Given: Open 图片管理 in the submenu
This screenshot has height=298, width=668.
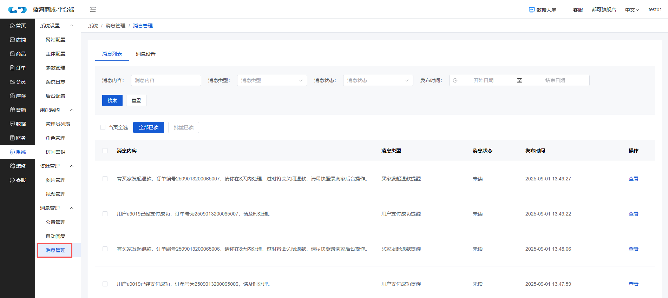Looking at the screenshot, I should (x=55, y=180).
